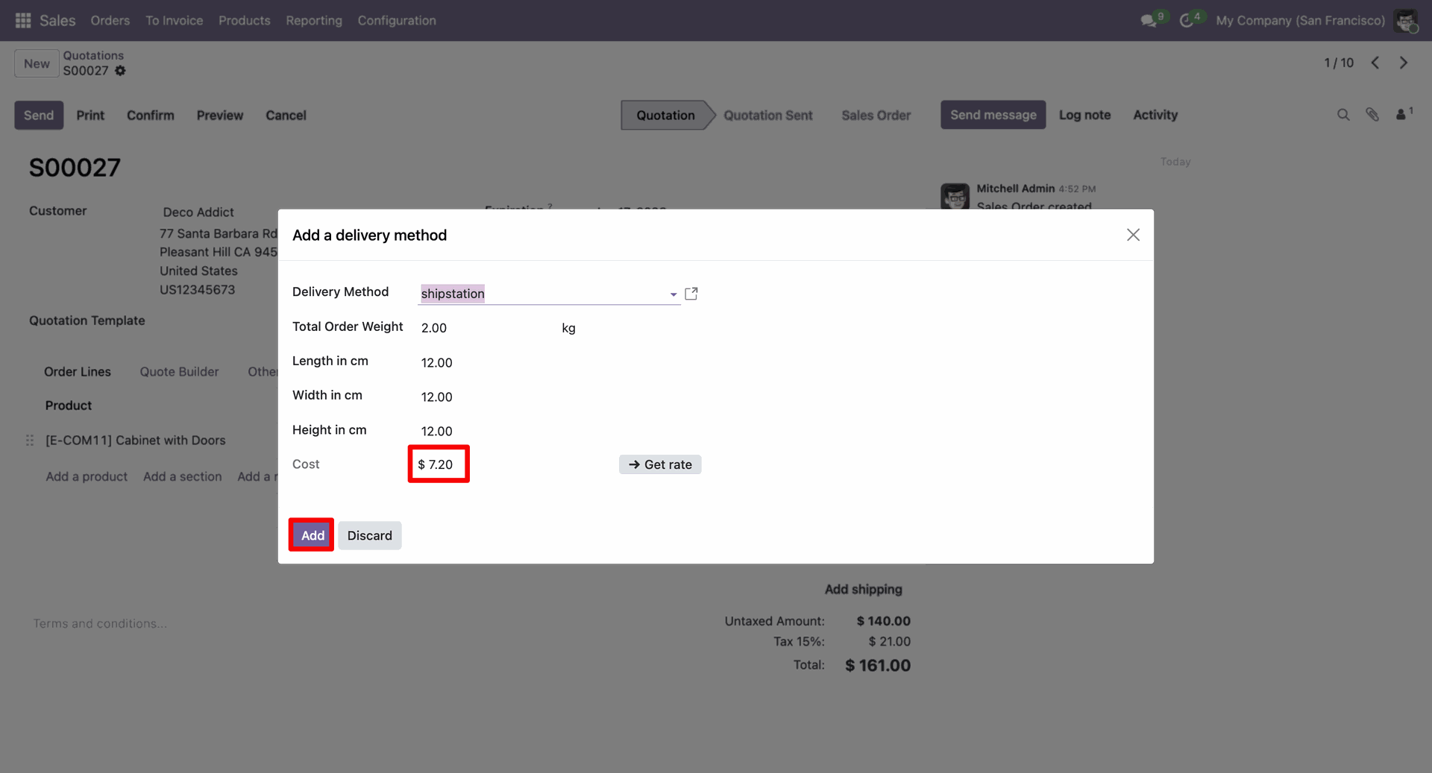This screenshot has height=773, width=1432.
Task: Preview the quotation
Action: point(220,115)
